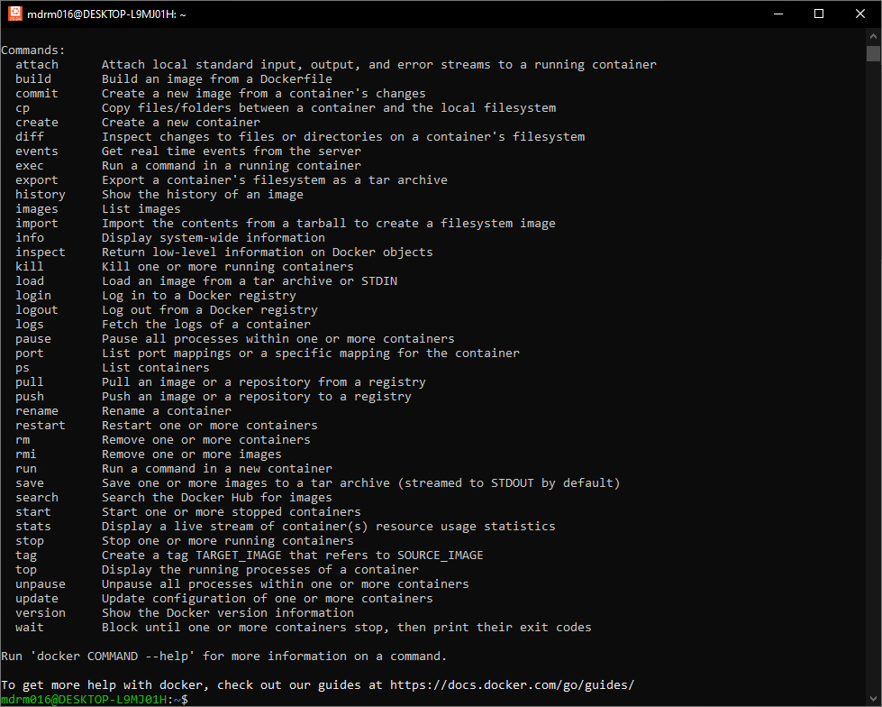
Task: Click the 'unpause' command name
Action: click(x=41, y=584)
